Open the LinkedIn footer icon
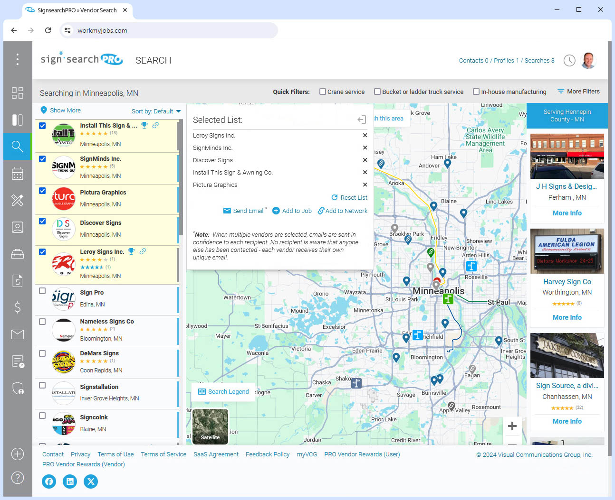This screenshot has width=615, height=500. 70,481
